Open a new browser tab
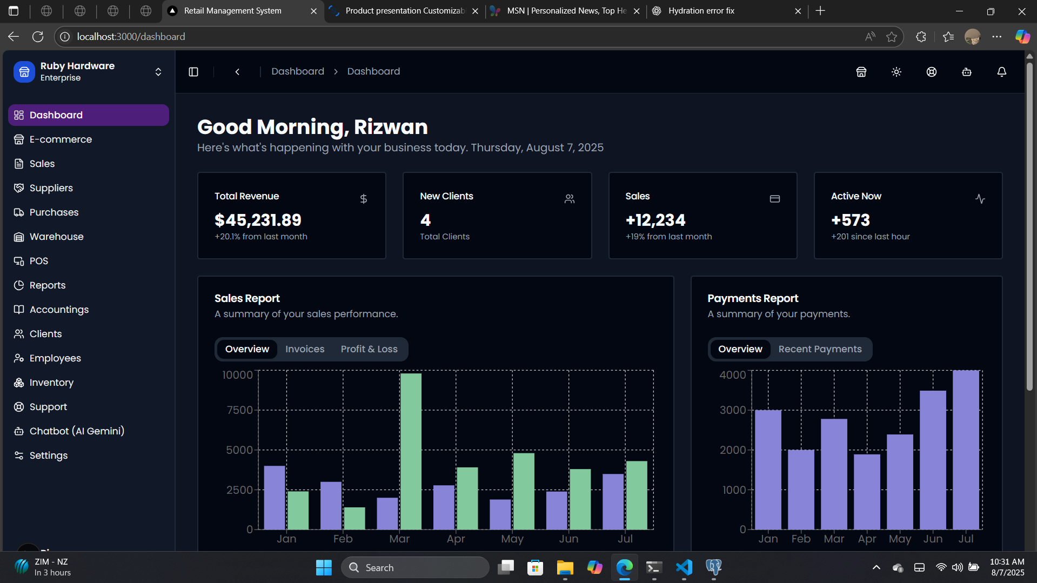The width and height of the screenshot is (1037, 583). tap(820, 11)
